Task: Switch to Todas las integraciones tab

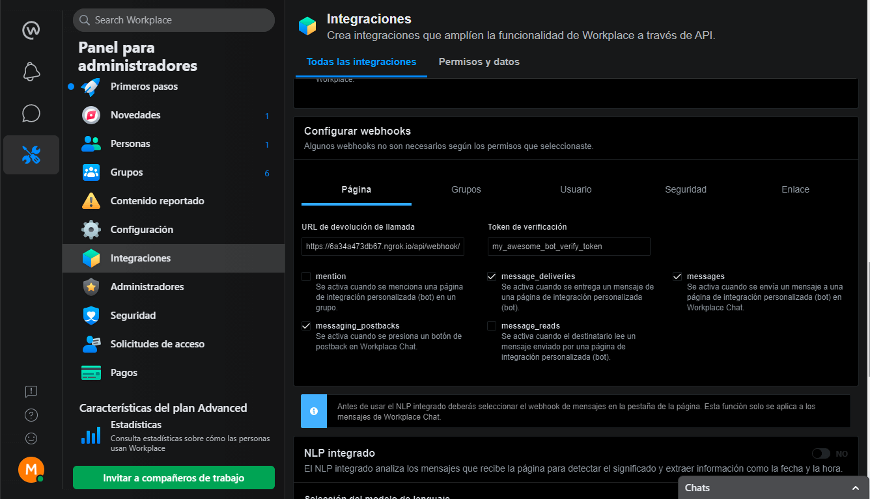Action: 361,62
